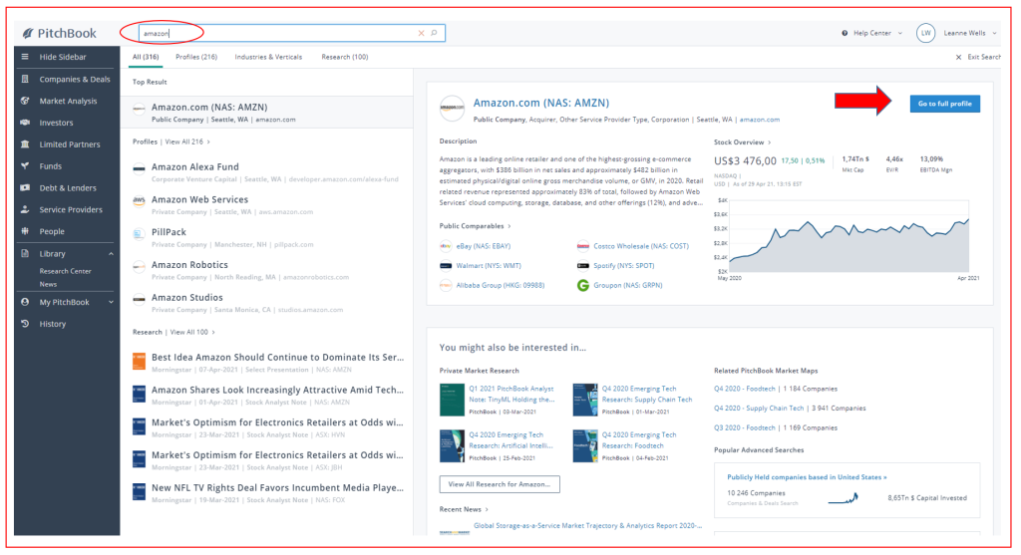Click the Exit Search X icon
Viewport: 1021px width, 555px height.
point(958,57)
